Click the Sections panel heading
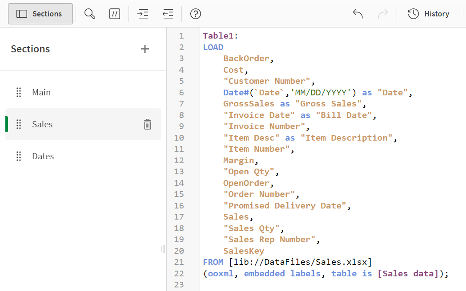Screen dimensions: 466x291 pyautogui.click(x=30, y=49)
